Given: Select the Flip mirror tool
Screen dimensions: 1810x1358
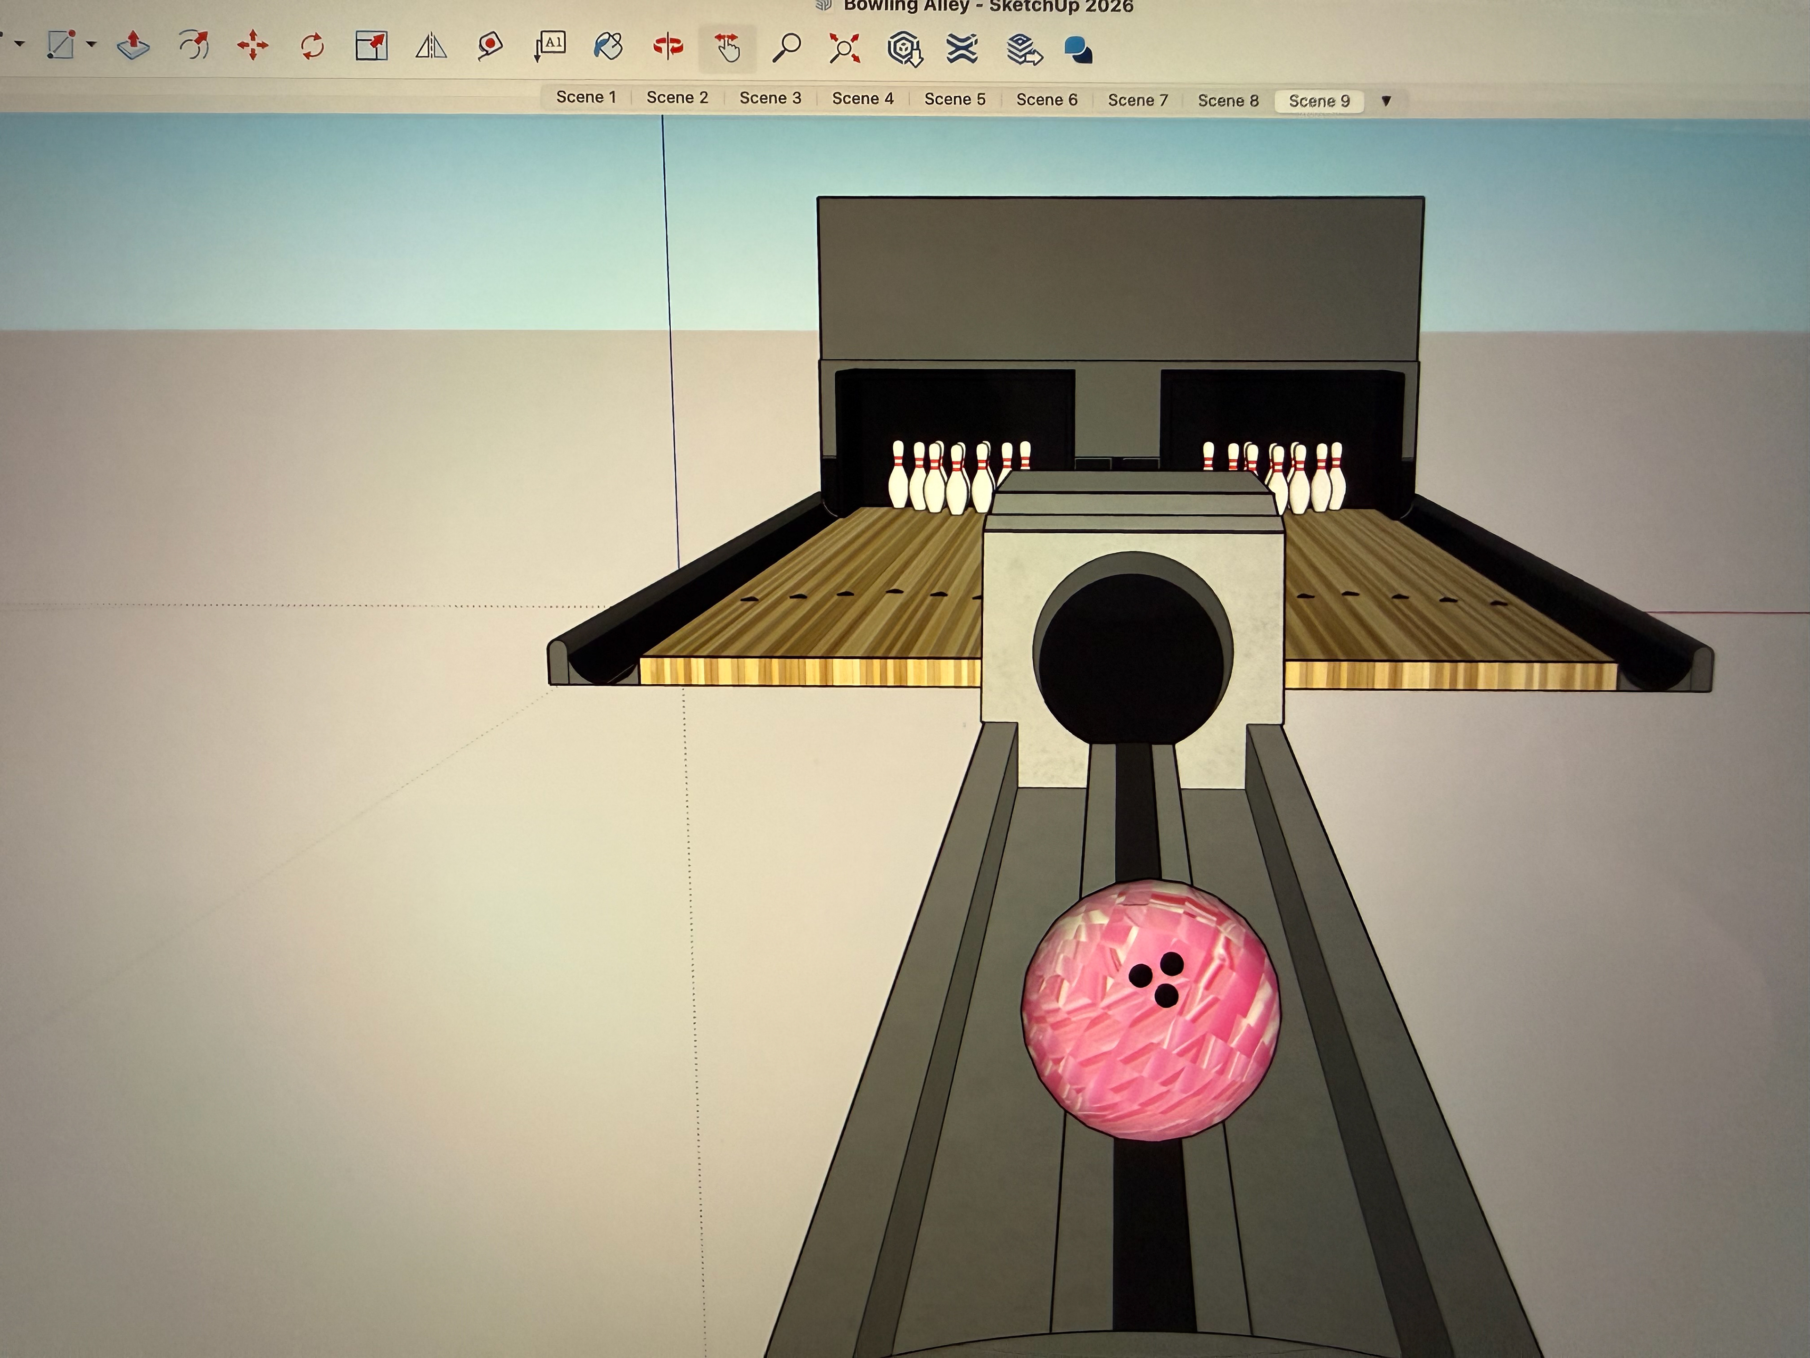Looking at the screenshot, I should (x=430, y=47).
